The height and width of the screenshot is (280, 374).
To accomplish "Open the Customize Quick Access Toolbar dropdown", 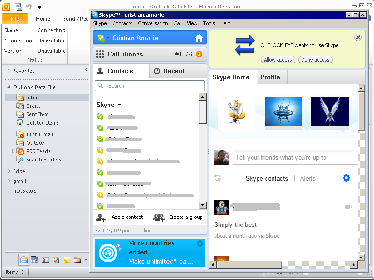I will [x=40, y=7].
